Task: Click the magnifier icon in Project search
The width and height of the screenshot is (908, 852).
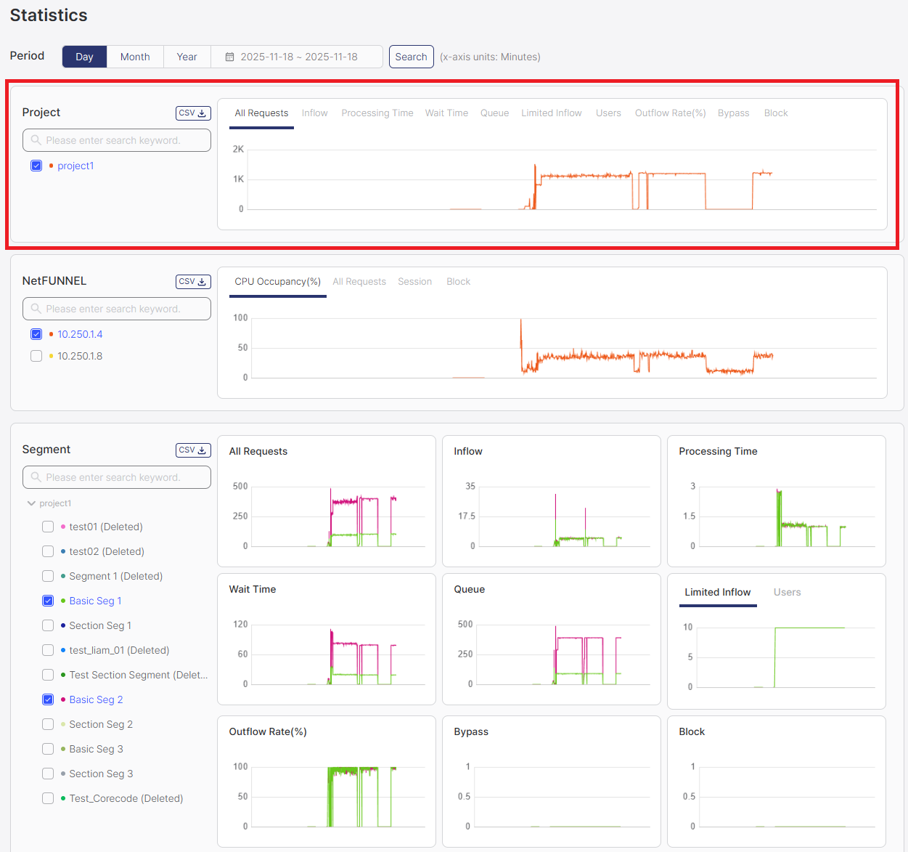Action: click(36, 140)
